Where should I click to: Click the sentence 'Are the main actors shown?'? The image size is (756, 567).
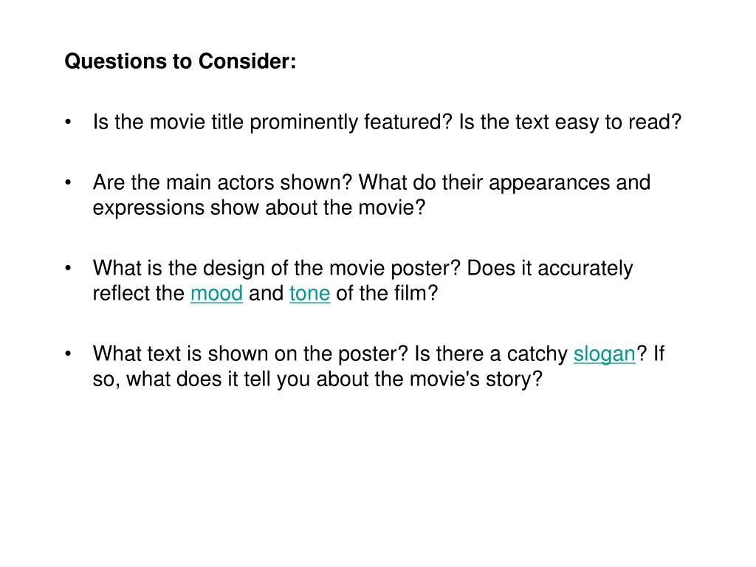[223, 183]
